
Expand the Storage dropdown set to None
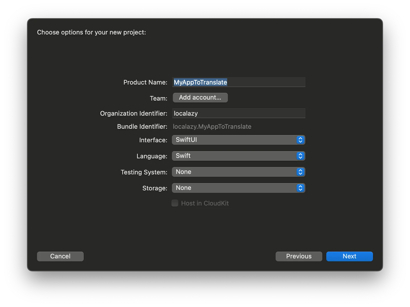[x=234, y=188]
